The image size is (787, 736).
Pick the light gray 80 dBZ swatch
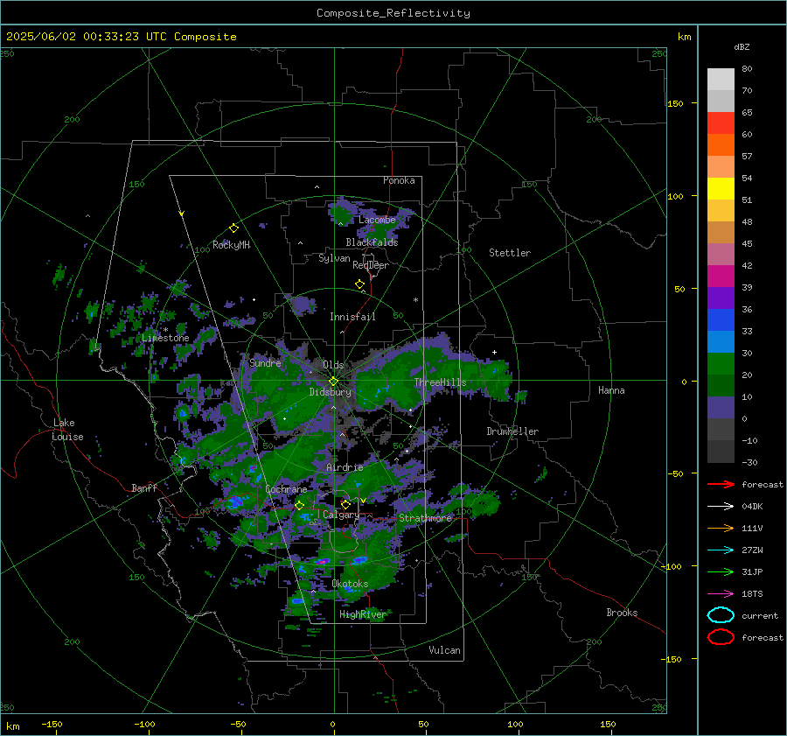721,80
